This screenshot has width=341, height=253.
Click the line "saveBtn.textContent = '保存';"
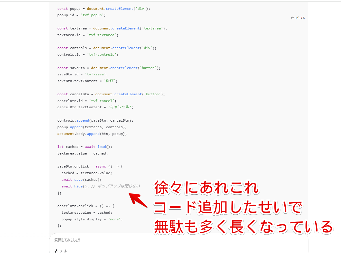[88, 81]
